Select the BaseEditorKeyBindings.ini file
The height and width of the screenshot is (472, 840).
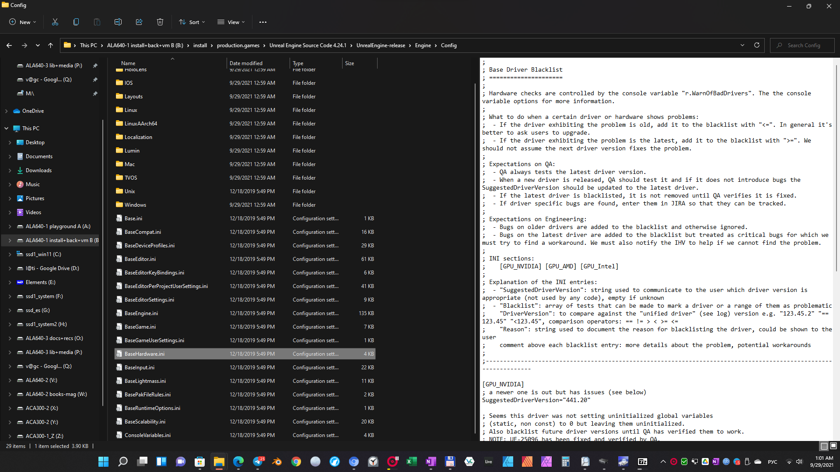pos(154,273)
